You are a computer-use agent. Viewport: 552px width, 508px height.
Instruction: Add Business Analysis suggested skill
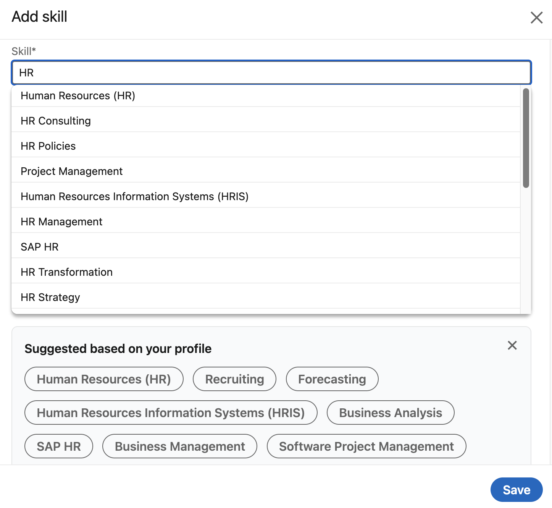[x=390, y=413]
